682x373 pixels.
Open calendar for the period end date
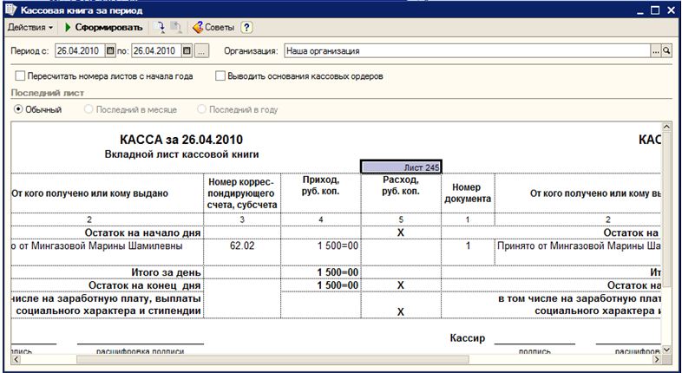tap(187, 50)
